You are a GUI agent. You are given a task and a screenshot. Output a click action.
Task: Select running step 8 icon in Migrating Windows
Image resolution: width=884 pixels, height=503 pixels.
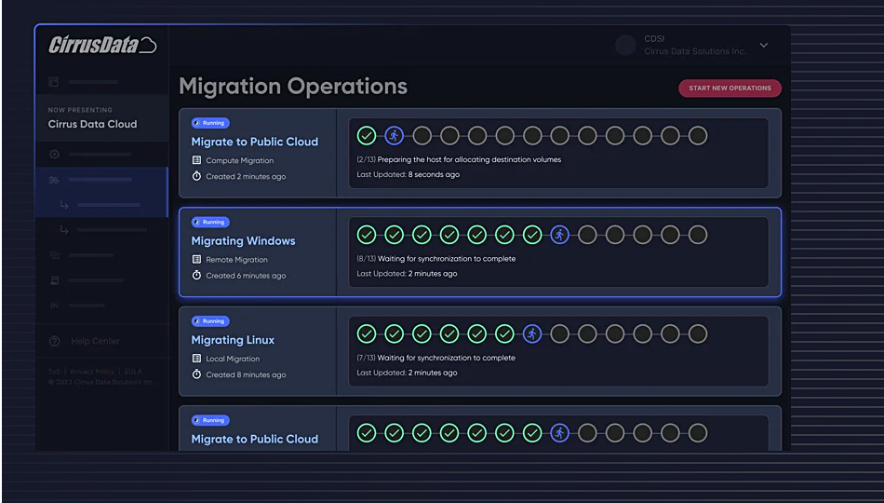pos(559,235)
